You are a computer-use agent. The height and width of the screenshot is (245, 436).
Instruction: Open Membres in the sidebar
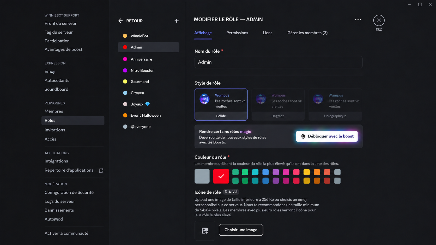pos(54,111)
